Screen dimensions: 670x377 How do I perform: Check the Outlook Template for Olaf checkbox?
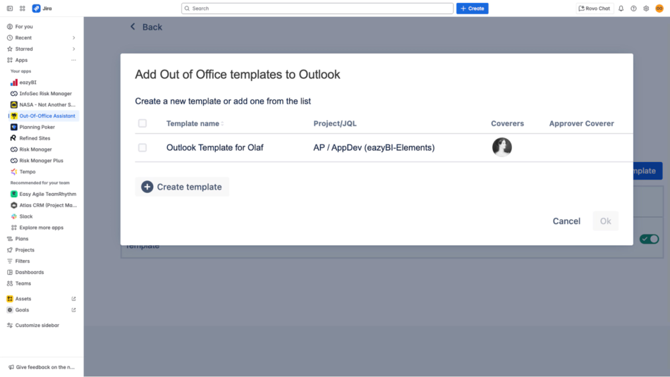142,148
